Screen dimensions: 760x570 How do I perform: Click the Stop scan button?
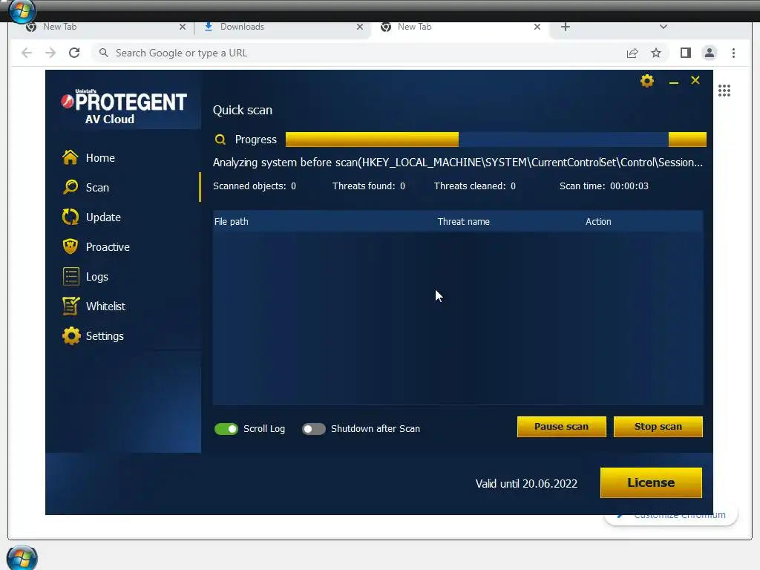[x=658, y=427]
